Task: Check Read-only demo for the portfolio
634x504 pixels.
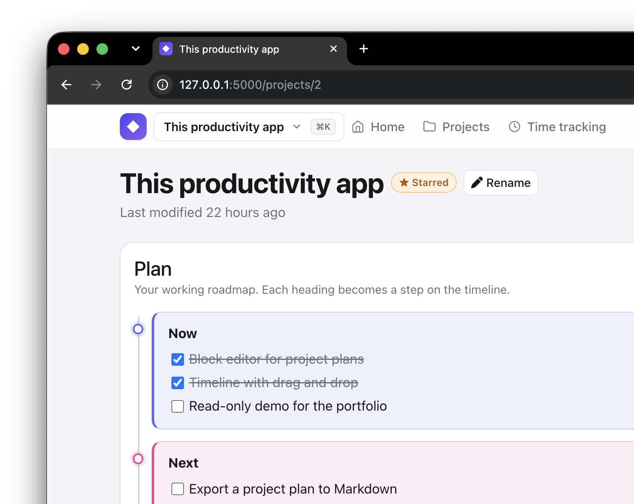Action: point(178,406)
